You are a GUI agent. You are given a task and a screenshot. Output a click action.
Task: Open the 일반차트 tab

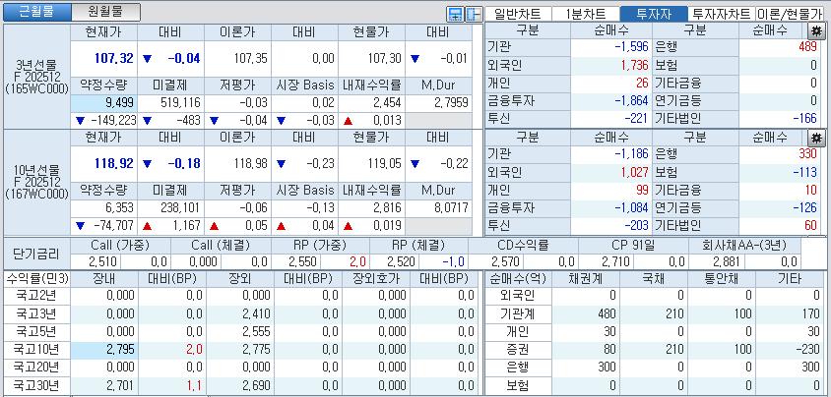click(x=518, y=15)
